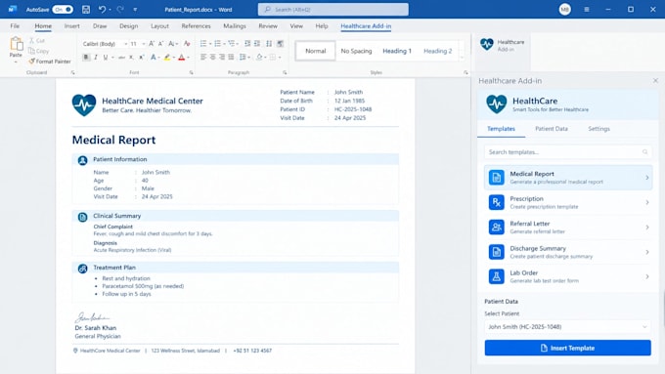The height and width of the screenshot is (374, 665).
Task: Click the Increase Indent icon
Action: 257,44
